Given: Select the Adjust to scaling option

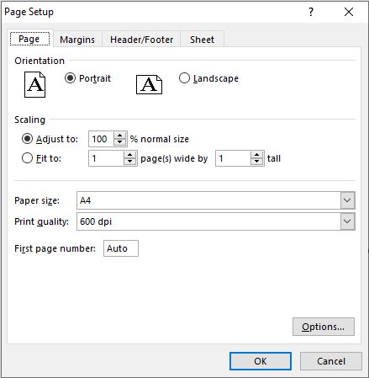Looking at the screenshot, I should (27, 139).
